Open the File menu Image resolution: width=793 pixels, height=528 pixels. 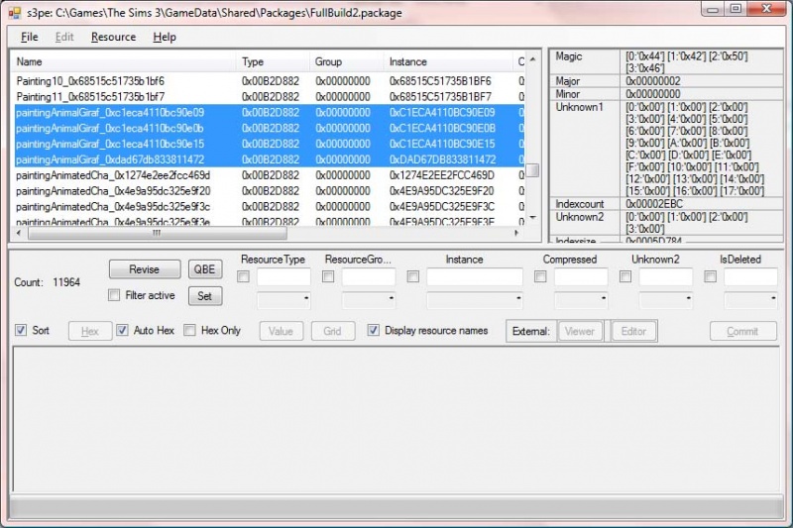pos(29,37)
